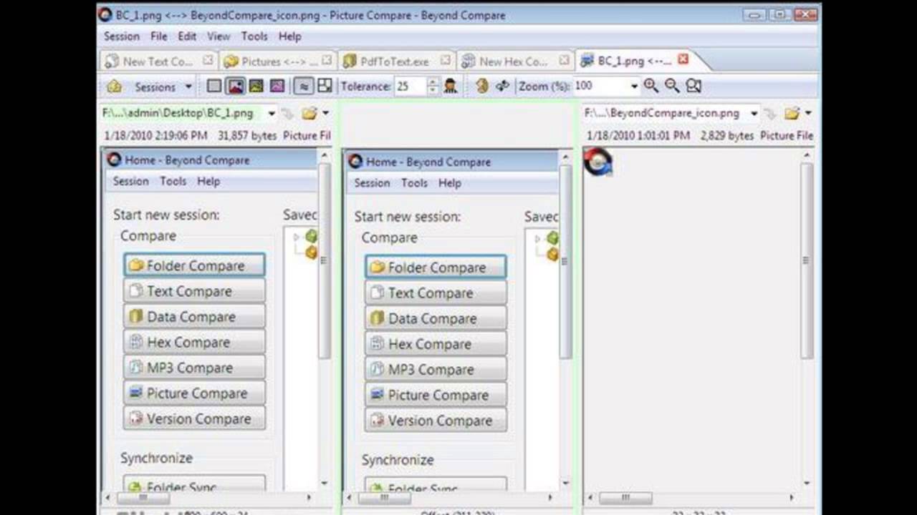
Task: Close the BC_1.png tab with red X
Action: 683,59
